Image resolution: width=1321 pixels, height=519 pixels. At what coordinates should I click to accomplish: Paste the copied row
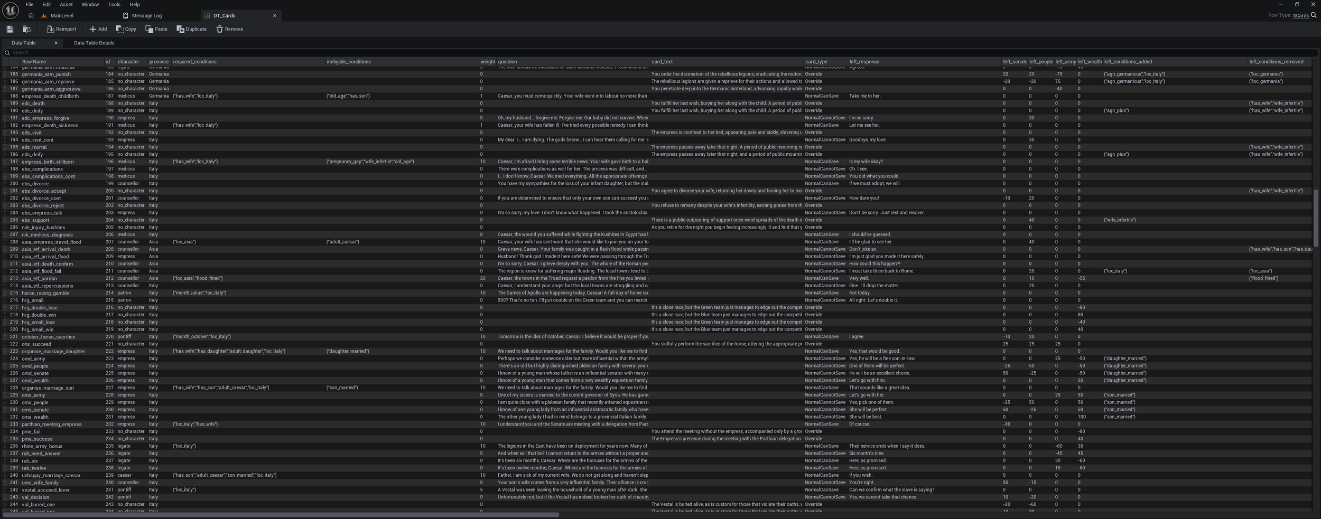[156, 29]
